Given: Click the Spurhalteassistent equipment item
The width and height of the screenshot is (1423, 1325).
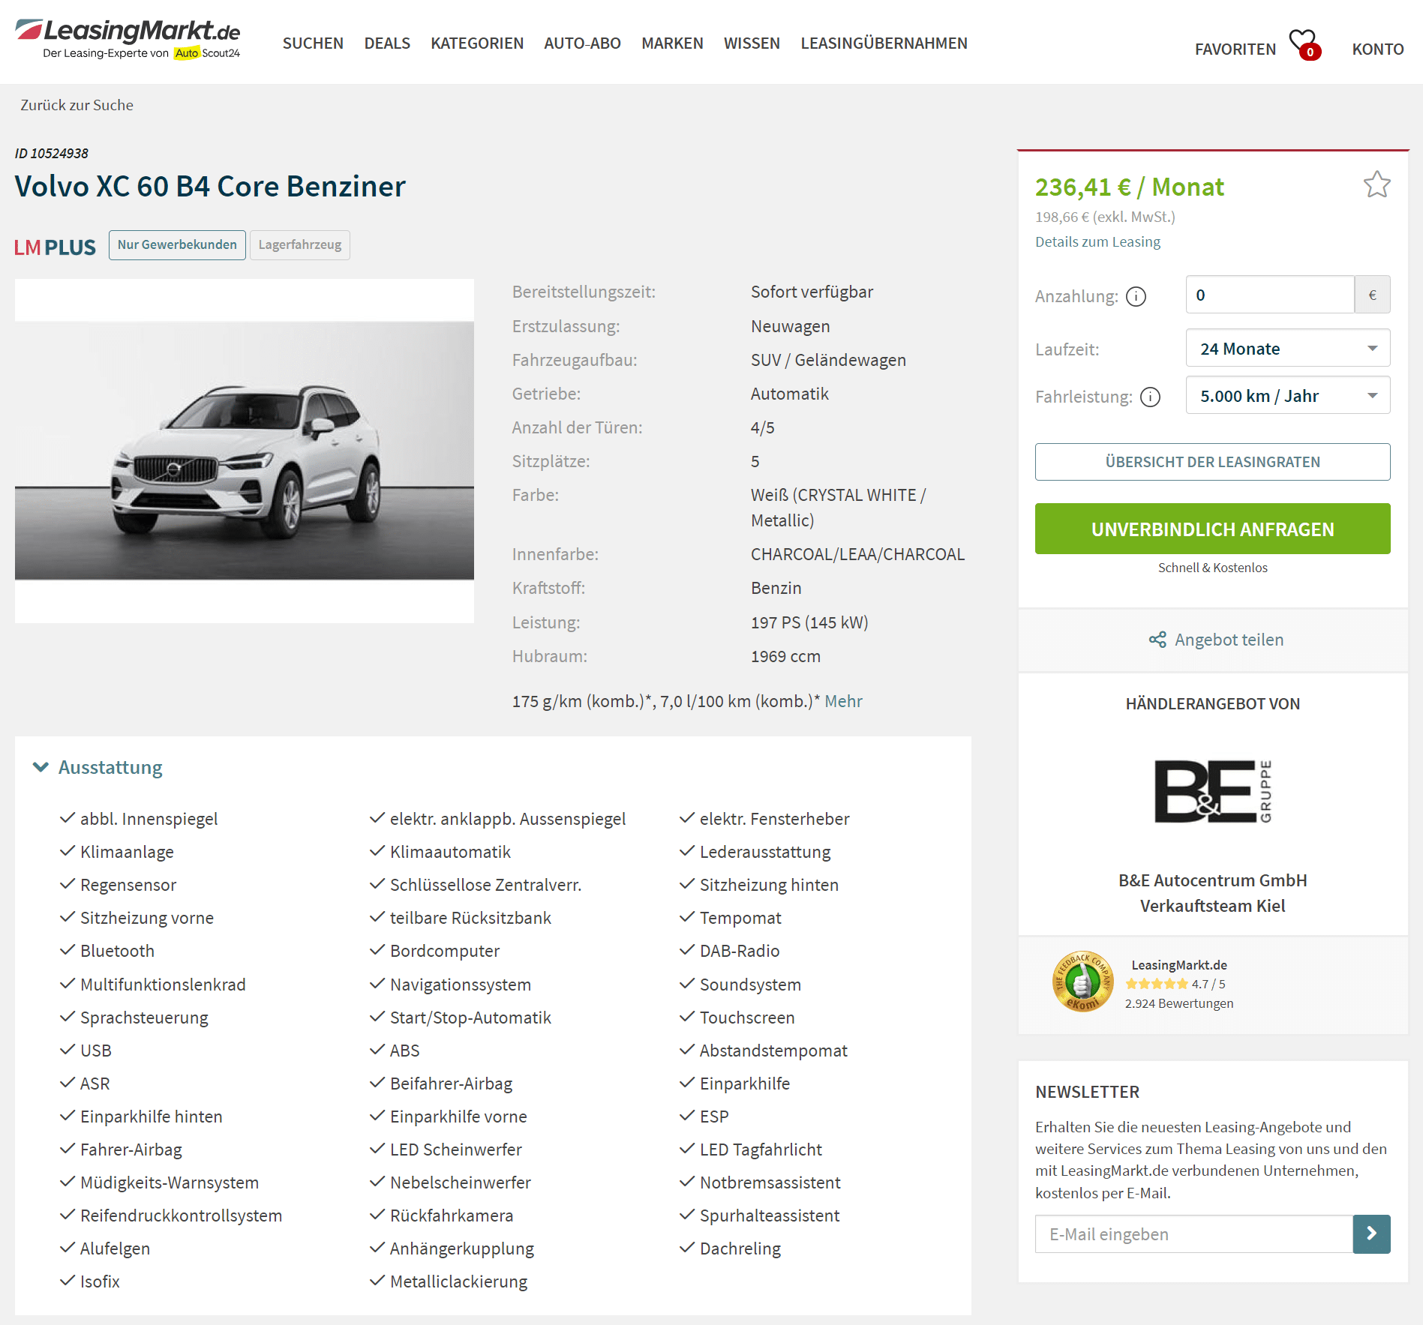Looking at the screenshot, I should (x=769, y=1216).
